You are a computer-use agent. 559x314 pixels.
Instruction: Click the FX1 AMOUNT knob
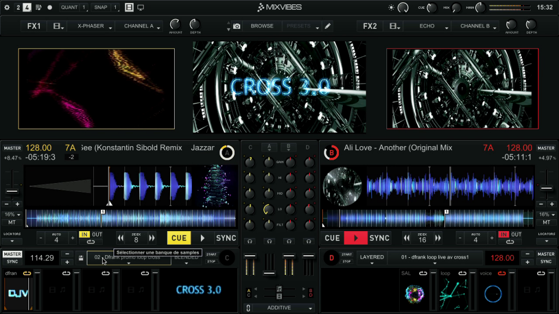click(x=175, y=25)
